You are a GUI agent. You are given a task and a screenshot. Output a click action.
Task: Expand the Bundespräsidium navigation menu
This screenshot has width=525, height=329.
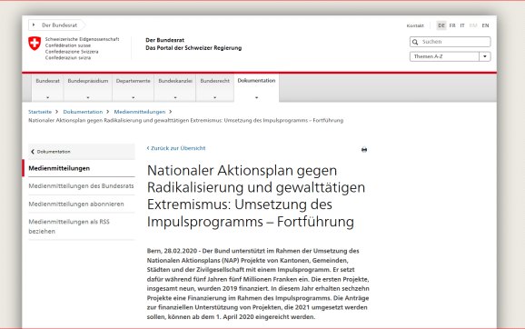[88, 88]
